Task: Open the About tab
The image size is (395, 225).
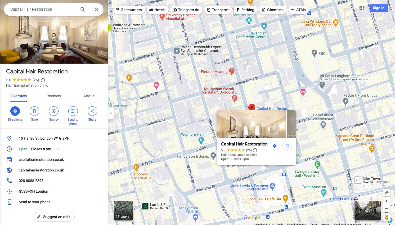Action: 89,96
